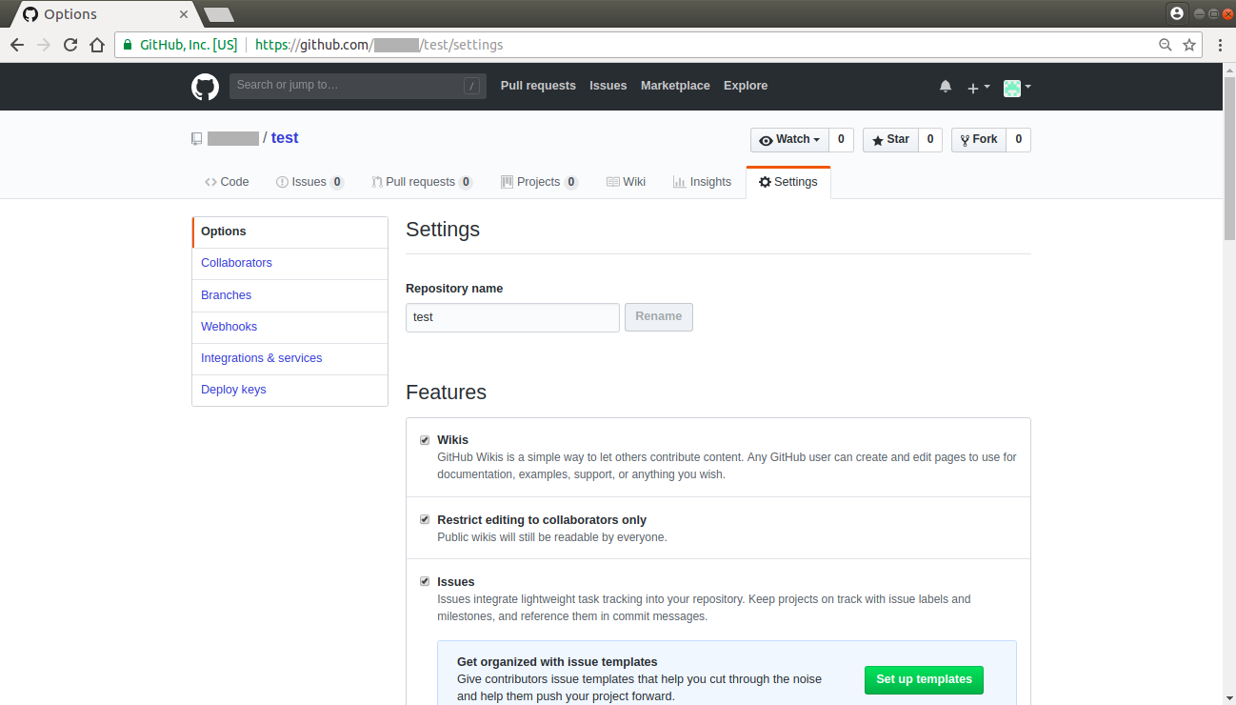Reload the page
This screenshot has height=705, width=1236.
click(x=70, y=45)
